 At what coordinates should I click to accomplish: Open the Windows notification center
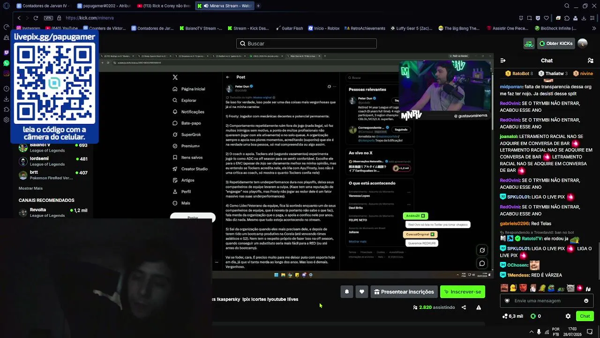[590, 332]
